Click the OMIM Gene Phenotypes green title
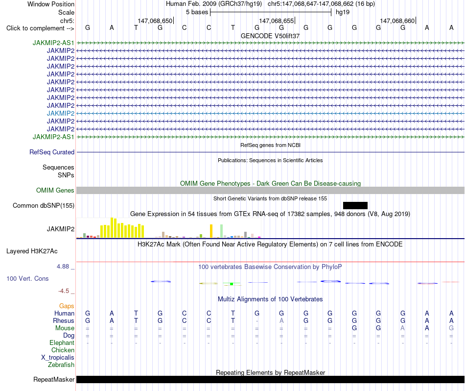 (270, 183)
